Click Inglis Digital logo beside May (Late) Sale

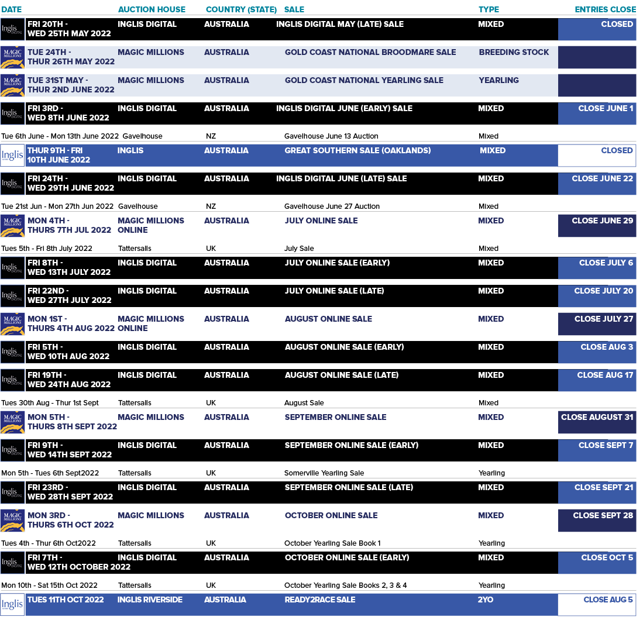12,29
